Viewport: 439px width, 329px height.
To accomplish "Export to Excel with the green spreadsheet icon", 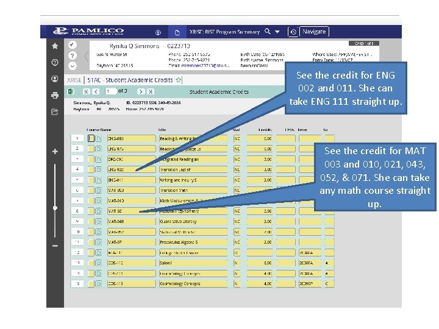I will [71, 91].
